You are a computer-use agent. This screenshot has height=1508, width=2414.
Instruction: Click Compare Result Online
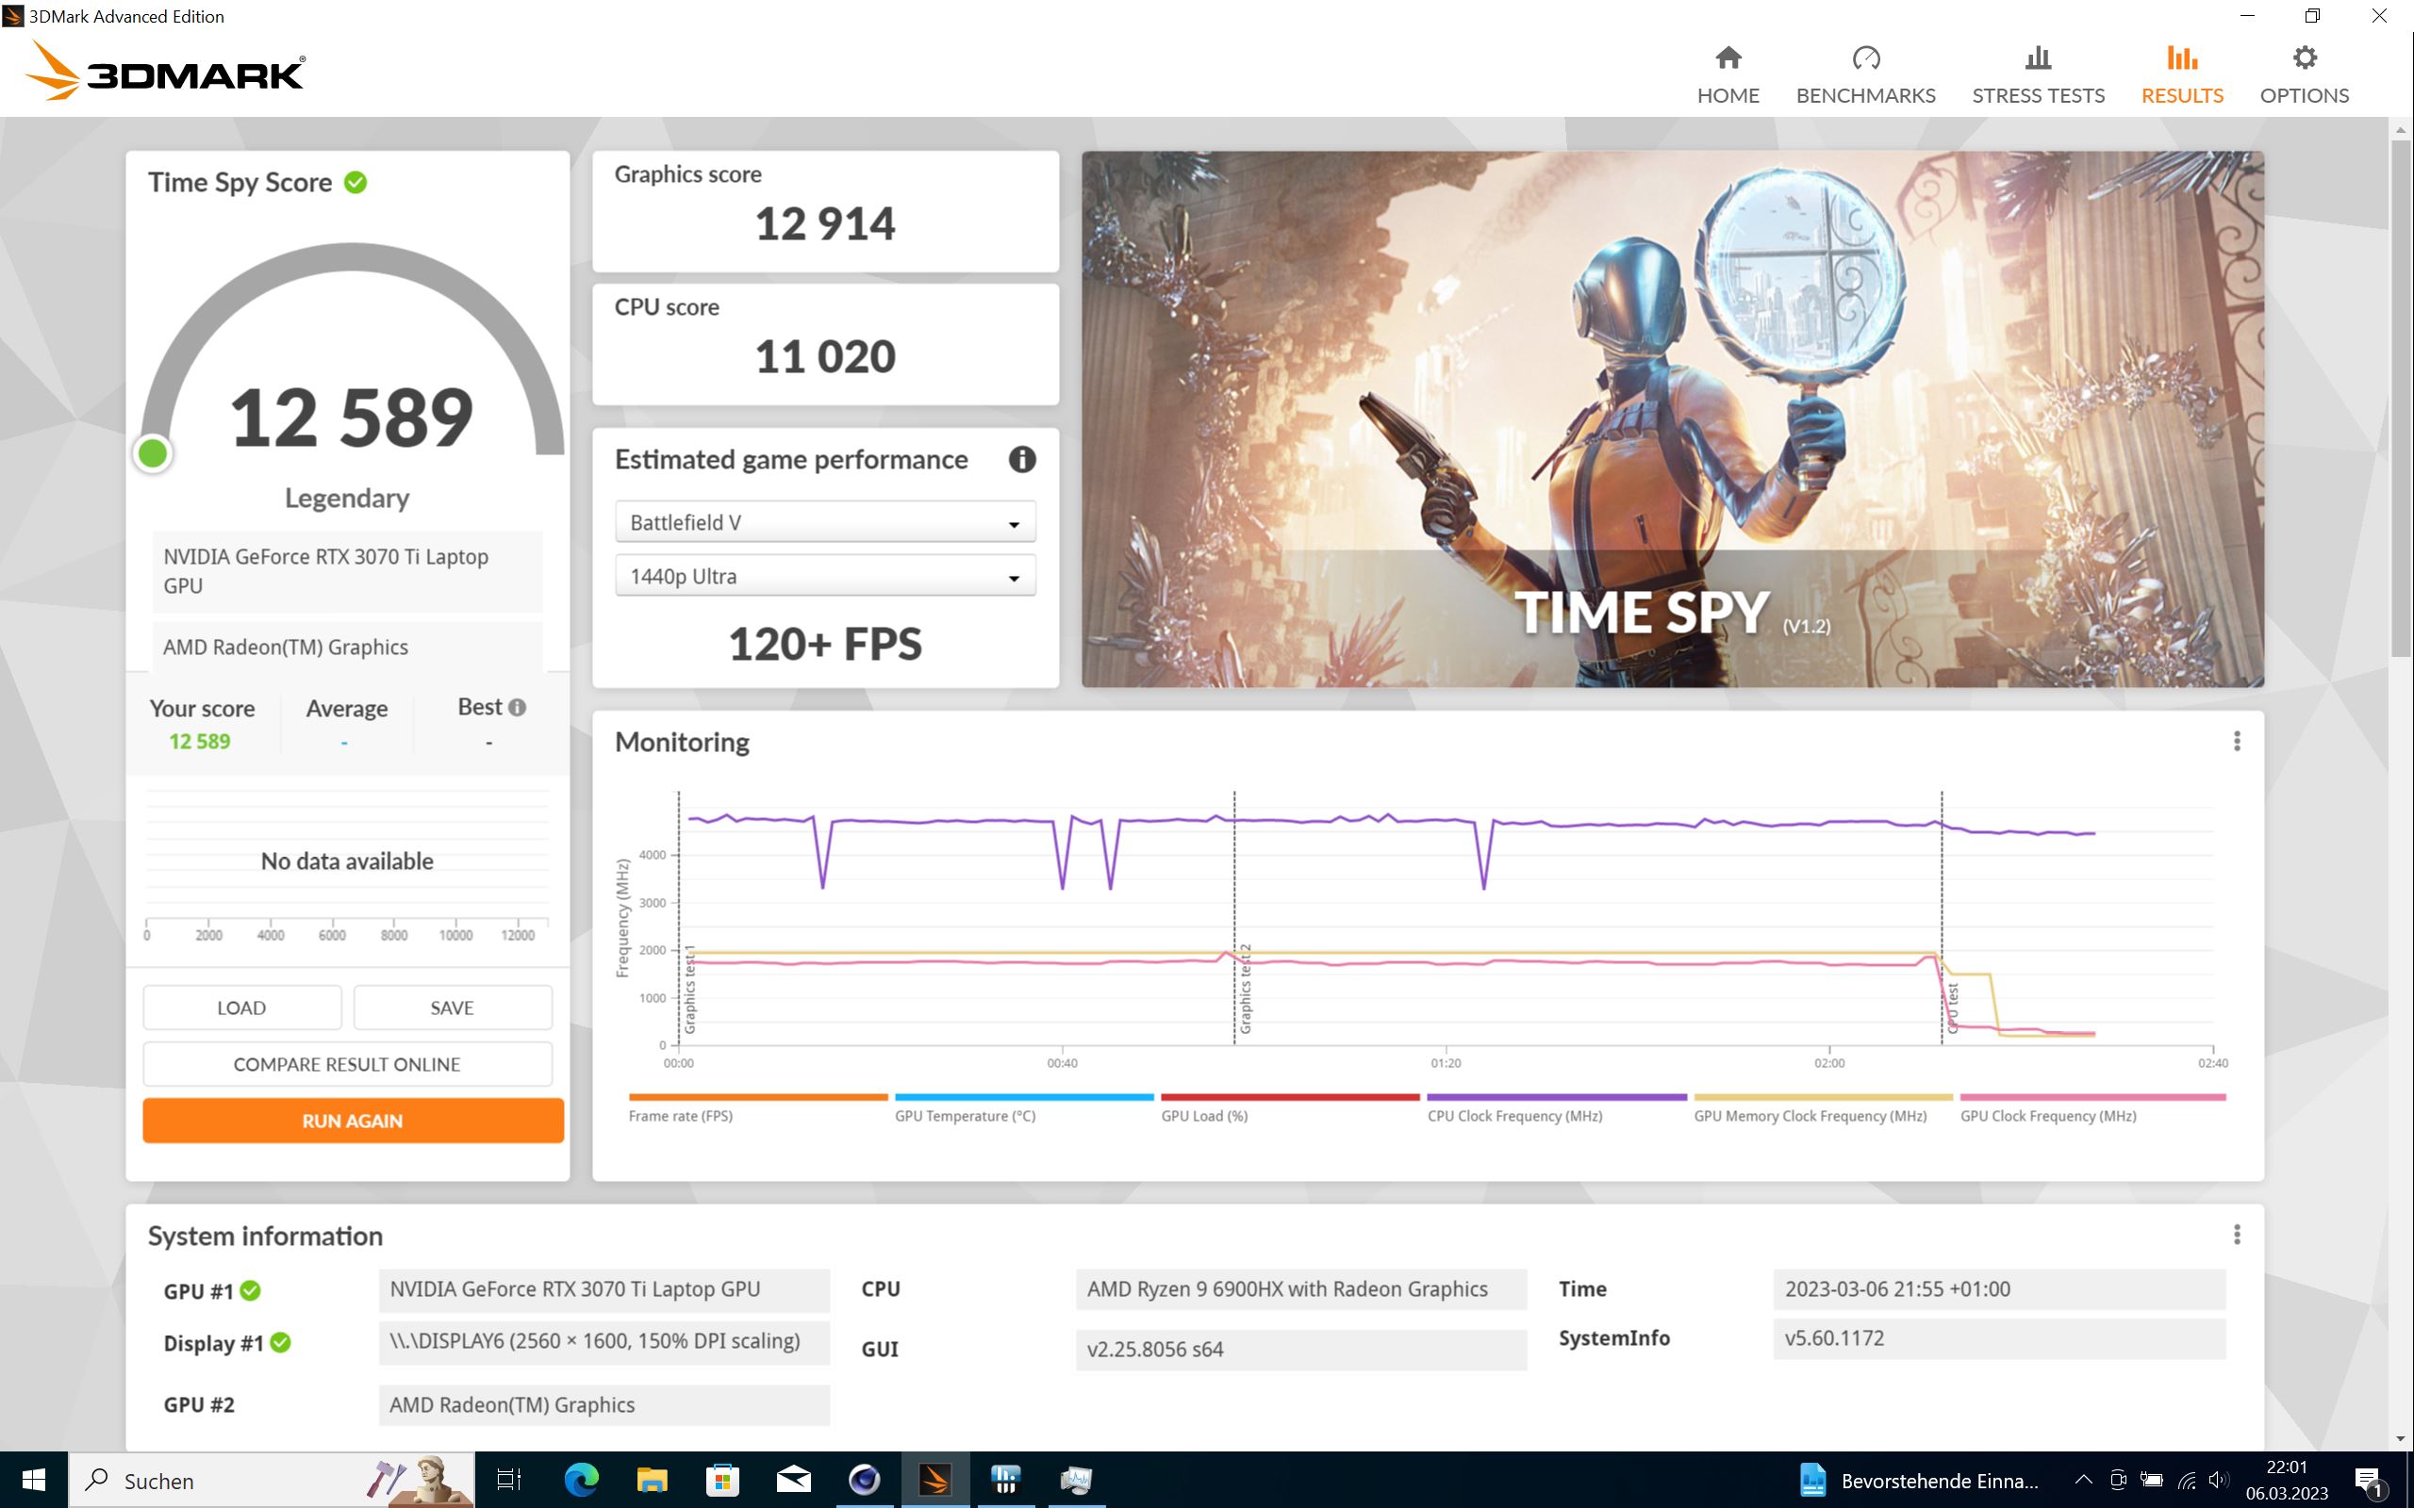click(346, 1064)
